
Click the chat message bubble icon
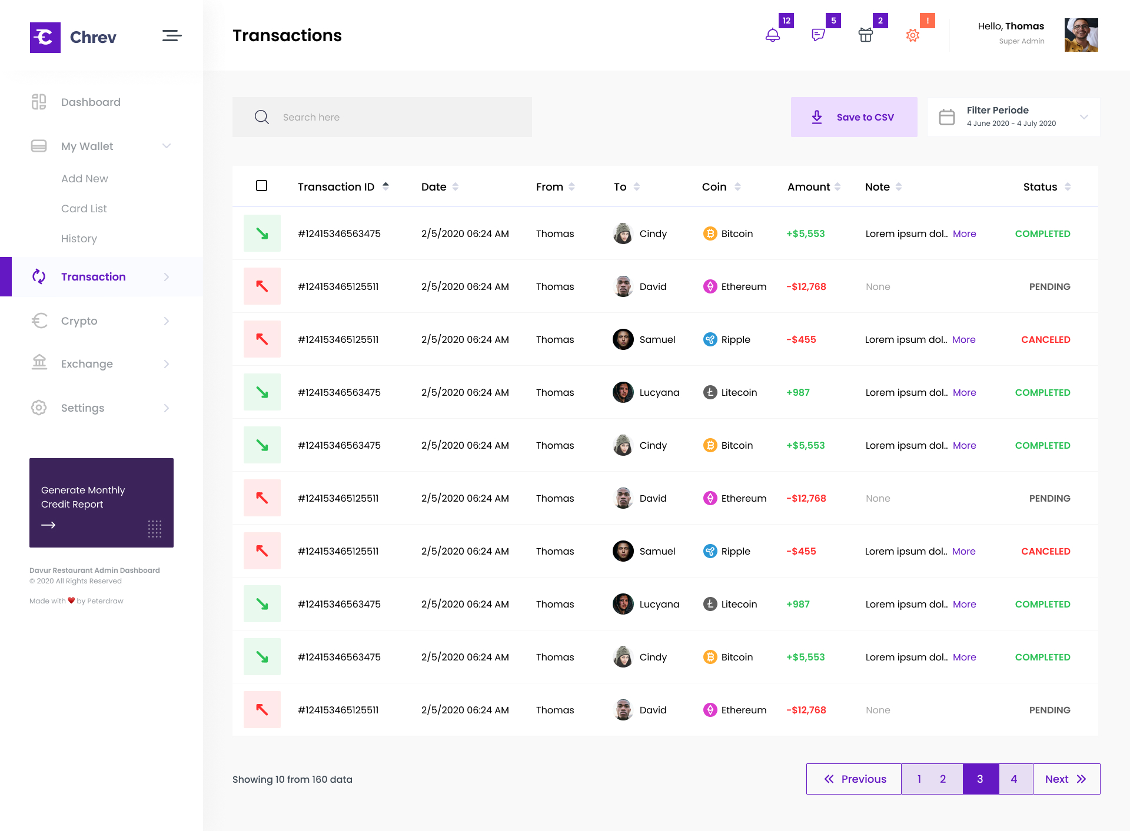click(x=819, y=35)
